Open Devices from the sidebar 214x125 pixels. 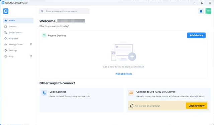click(x=18, y=27)
